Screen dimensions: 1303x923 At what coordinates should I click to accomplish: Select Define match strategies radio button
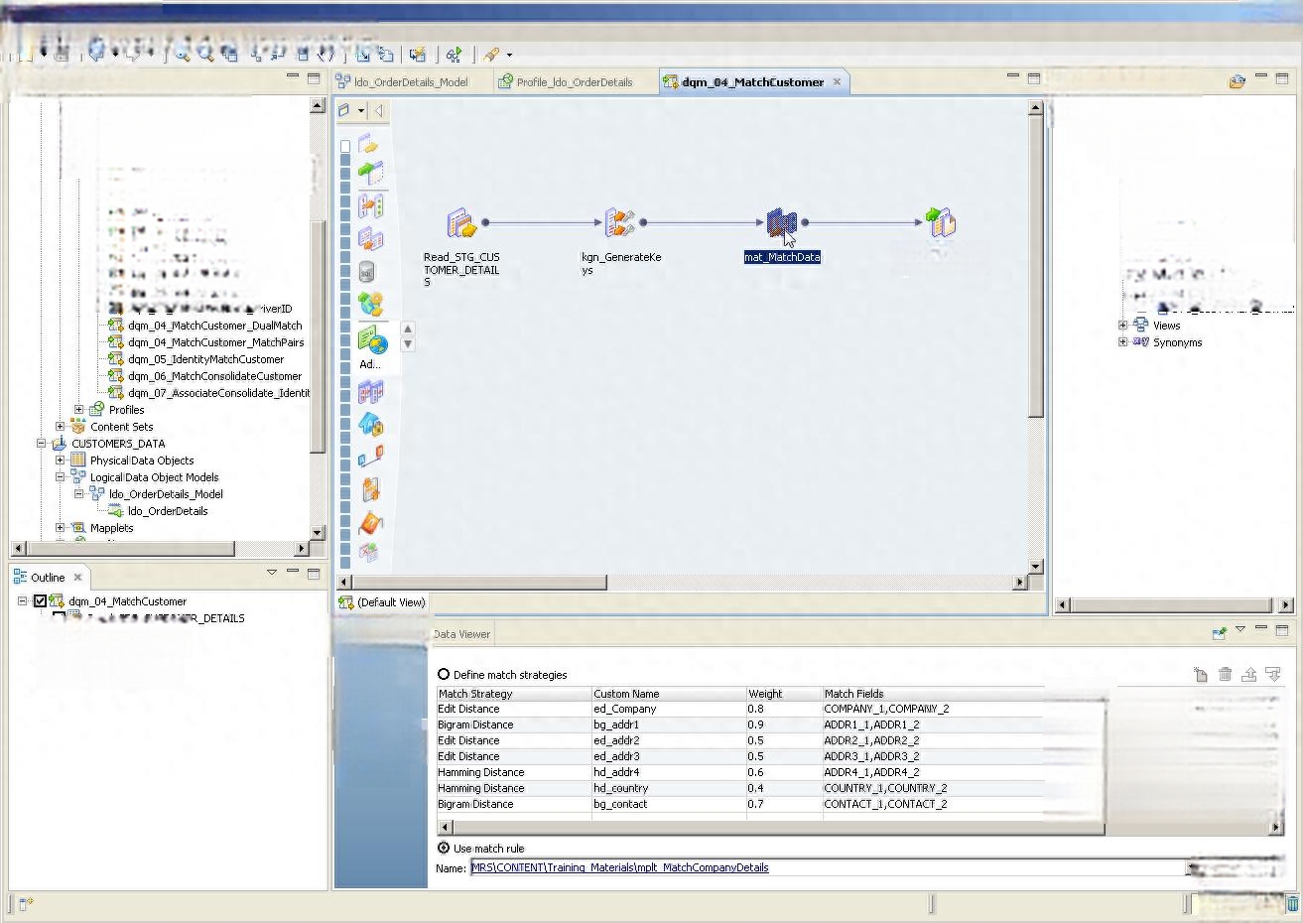point(444,674)
